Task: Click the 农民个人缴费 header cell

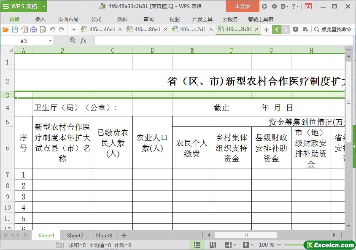Action: point(192,148)
